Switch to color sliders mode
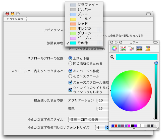This screenshot has height=140, width=162. click(123, 48)
